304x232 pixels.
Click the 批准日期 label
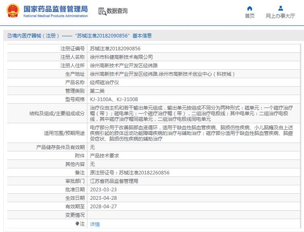[x=75, y=190]
